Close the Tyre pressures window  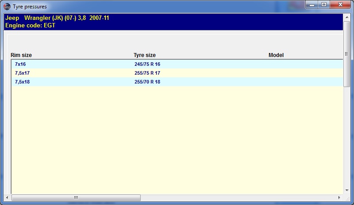[339, 5]
